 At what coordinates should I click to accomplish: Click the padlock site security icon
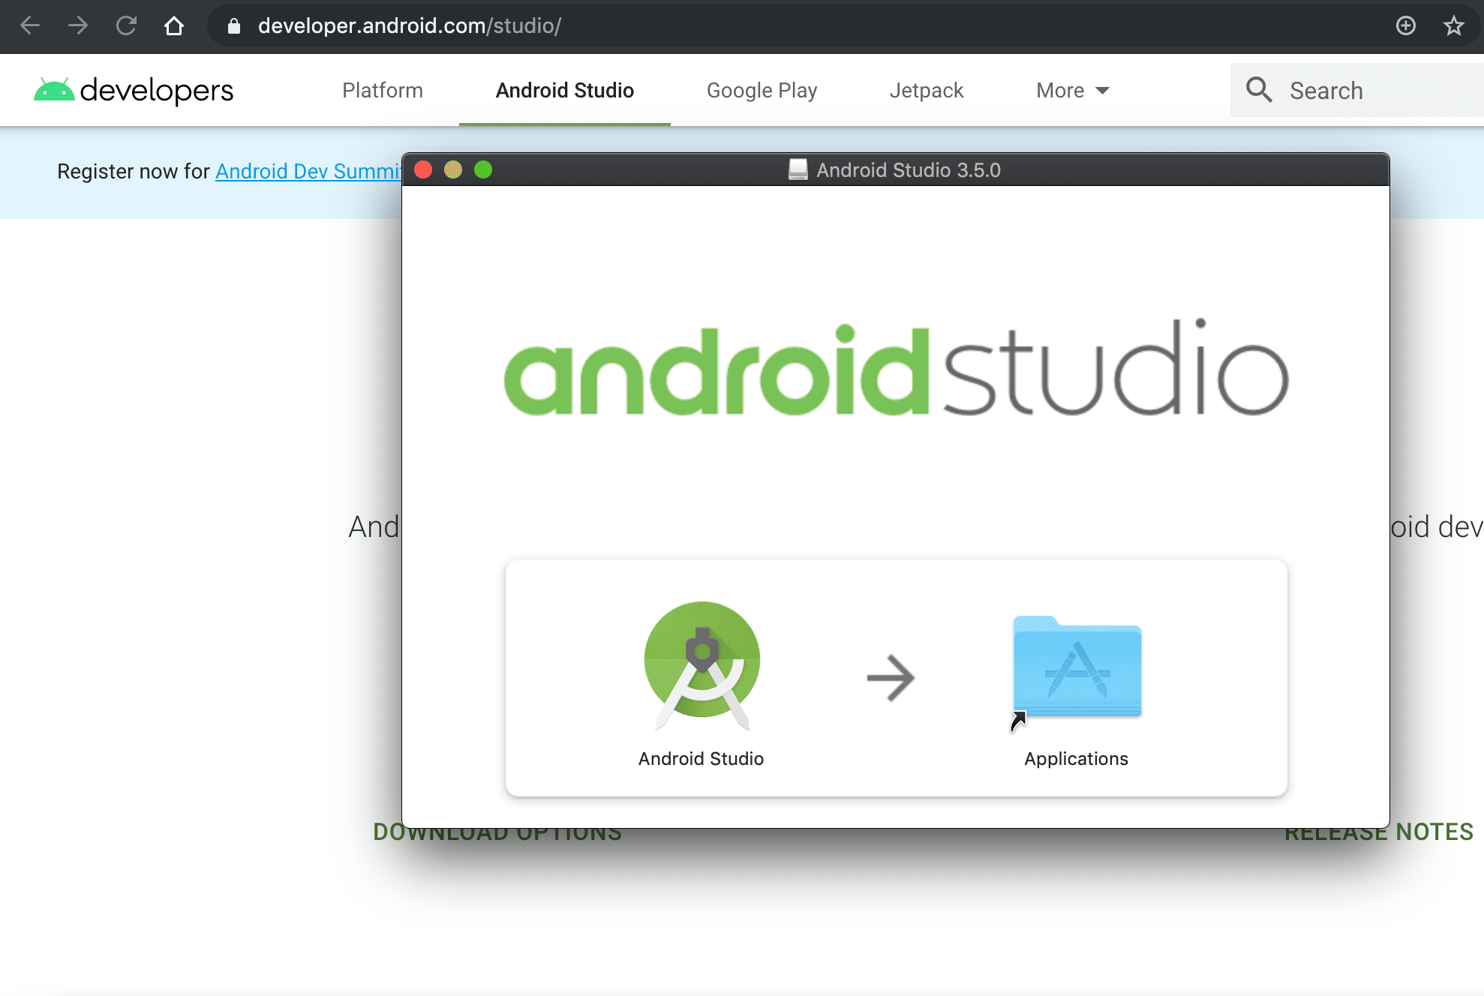coord(234,26)
